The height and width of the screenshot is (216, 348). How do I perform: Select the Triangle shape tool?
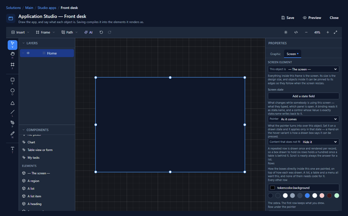pyautogui.click(x=13, y=103)
